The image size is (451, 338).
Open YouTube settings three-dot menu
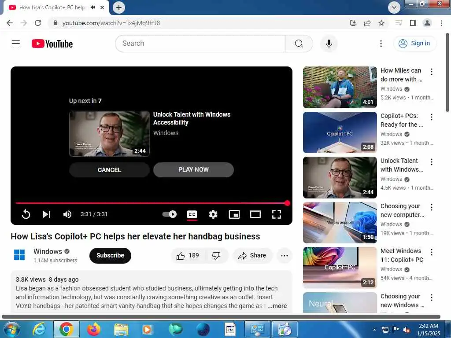(381, 44)
